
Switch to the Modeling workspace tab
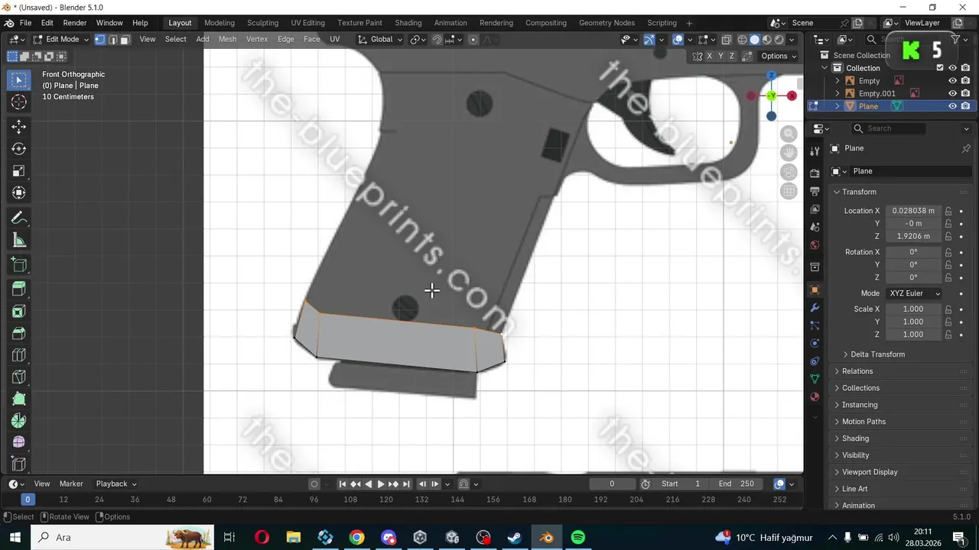220,23
